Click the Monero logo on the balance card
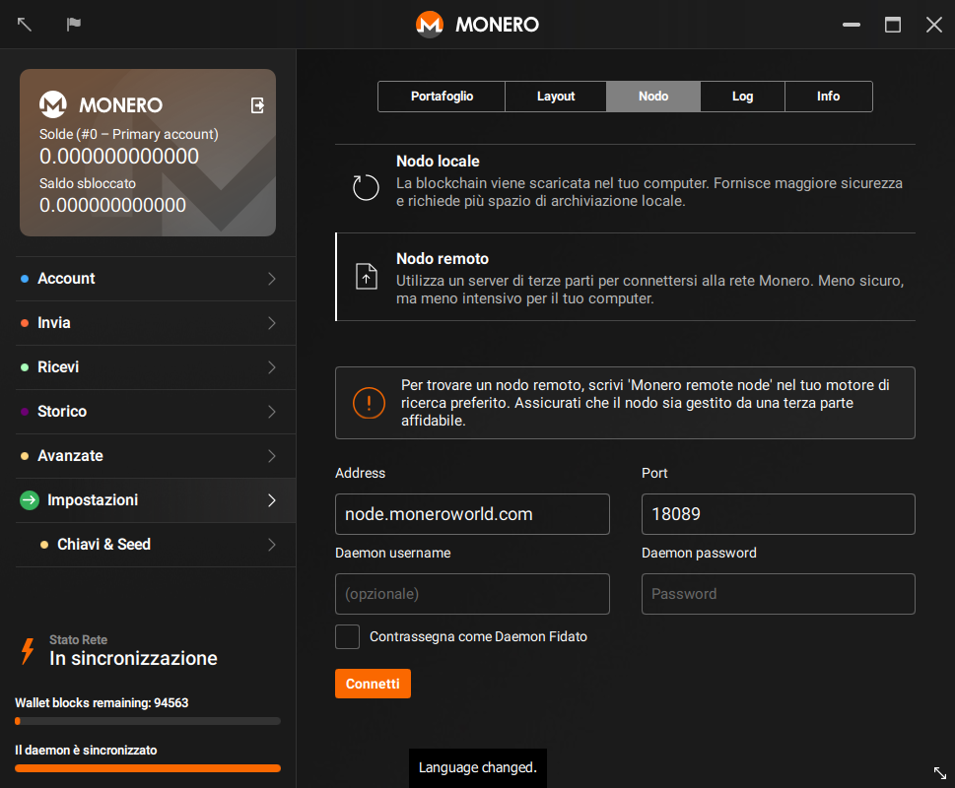955x788 pixels. point(53,104)
